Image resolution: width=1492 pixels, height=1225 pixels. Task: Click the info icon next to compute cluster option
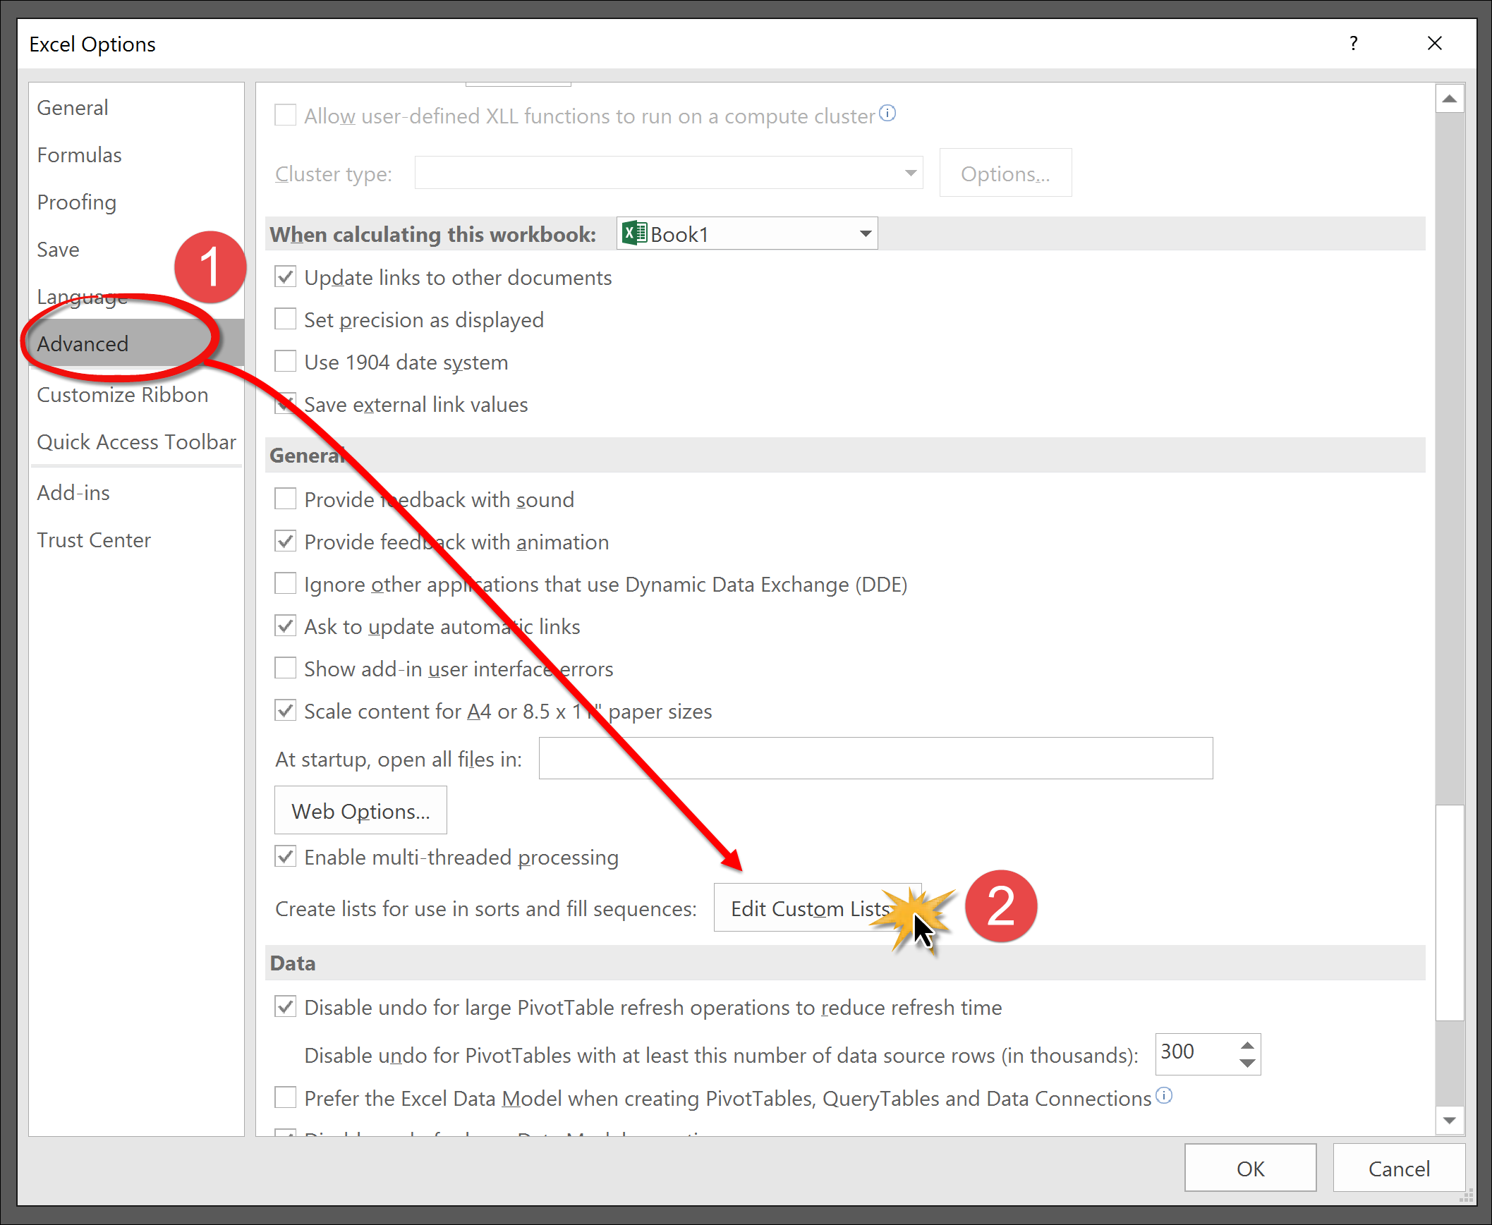888,113
